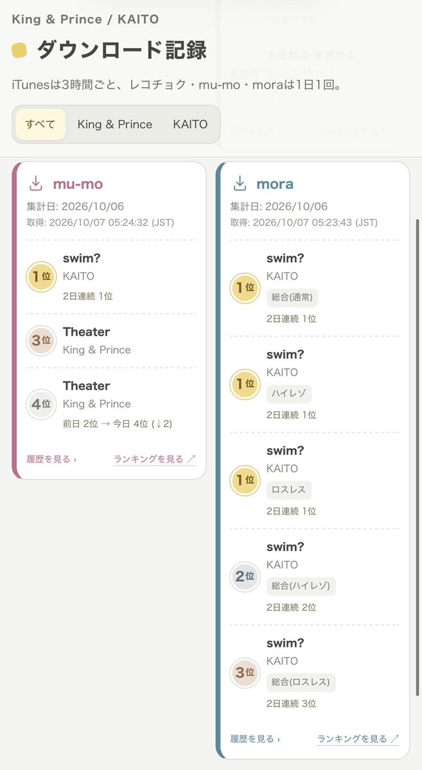The height and width of the screenshot is (770, 422).
Task: Open 履歴を見る in the mu-mo card
Action: (51, 459)
